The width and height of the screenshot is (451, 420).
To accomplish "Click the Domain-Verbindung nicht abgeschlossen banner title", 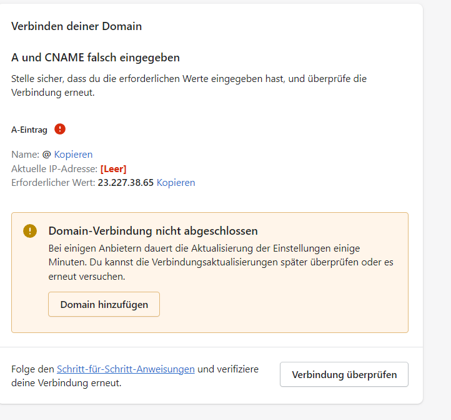I will click(153, 231).
